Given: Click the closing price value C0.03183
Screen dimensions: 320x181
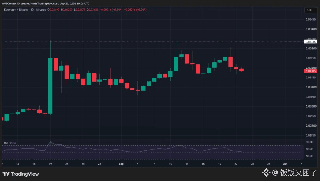Looking at the screenshot, I should coord(92,10).
